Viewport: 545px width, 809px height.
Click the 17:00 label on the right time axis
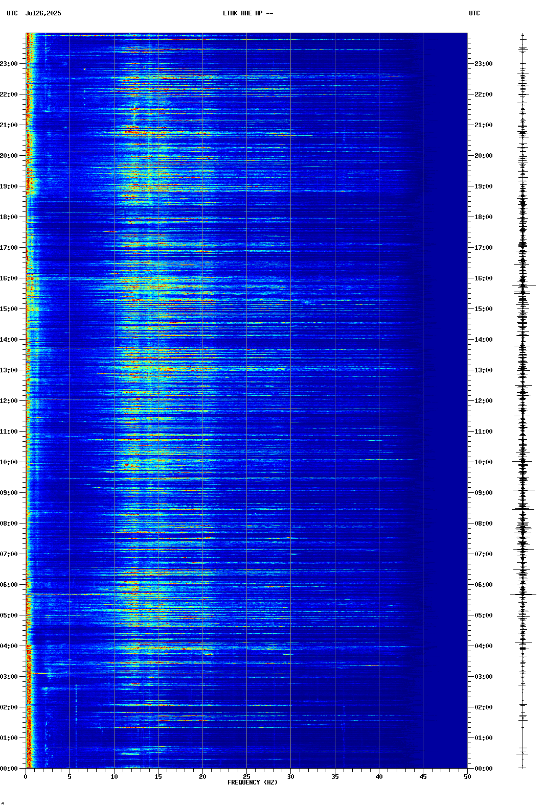tap(484, 248)
